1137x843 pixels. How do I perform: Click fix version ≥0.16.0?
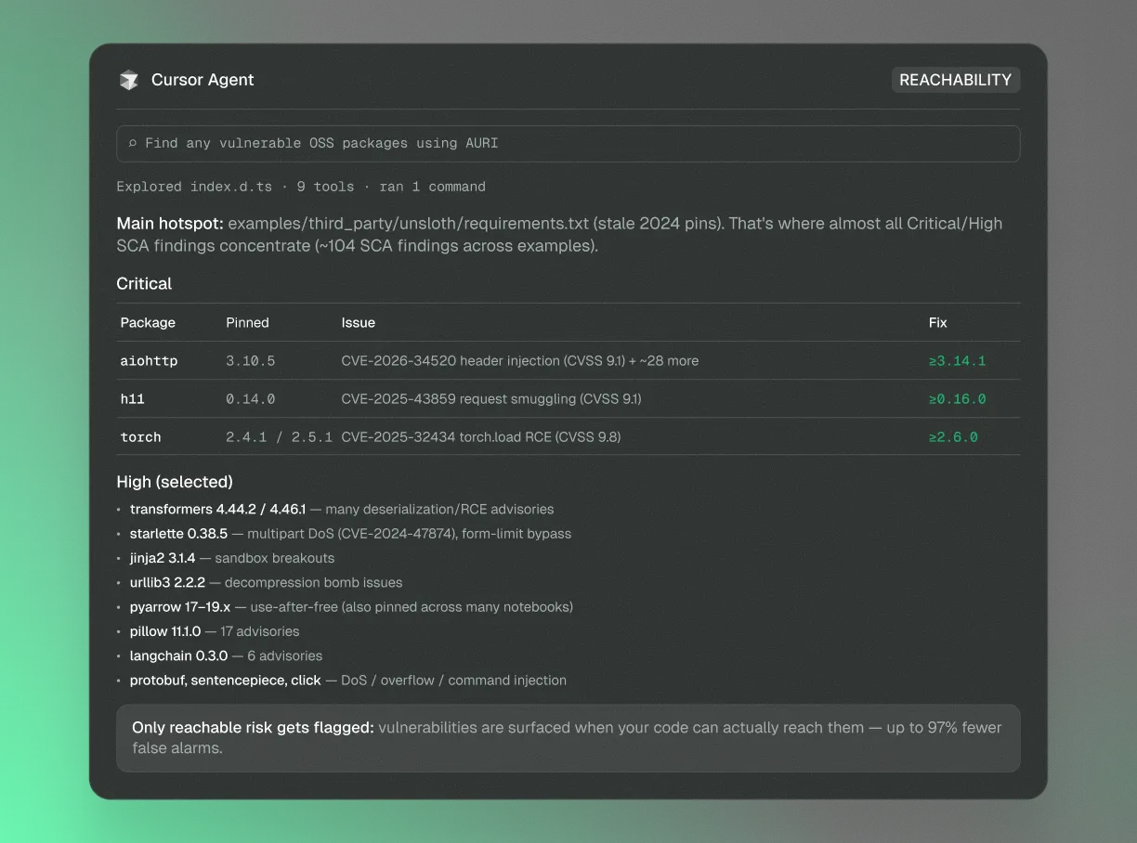(958, 399)
